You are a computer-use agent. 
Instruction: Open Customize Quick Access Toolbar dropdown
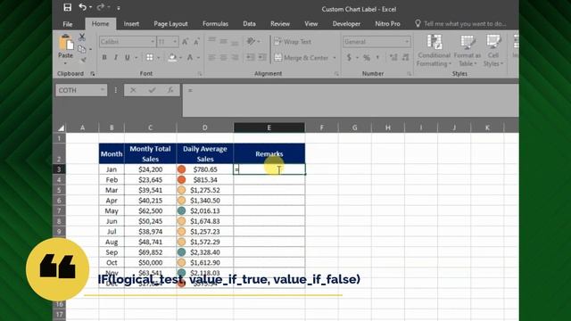click(119, 8)
